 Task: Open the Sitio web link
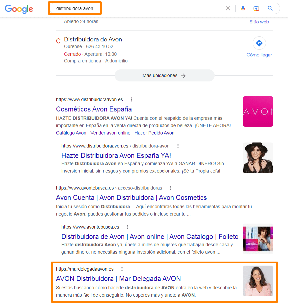(259, 21)
